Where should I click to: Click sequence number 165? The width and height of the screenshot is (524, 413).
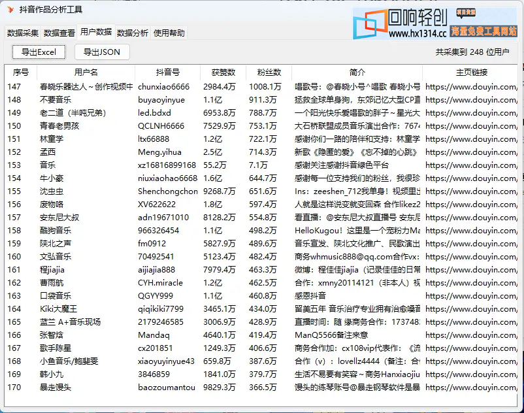pos(14,322)
